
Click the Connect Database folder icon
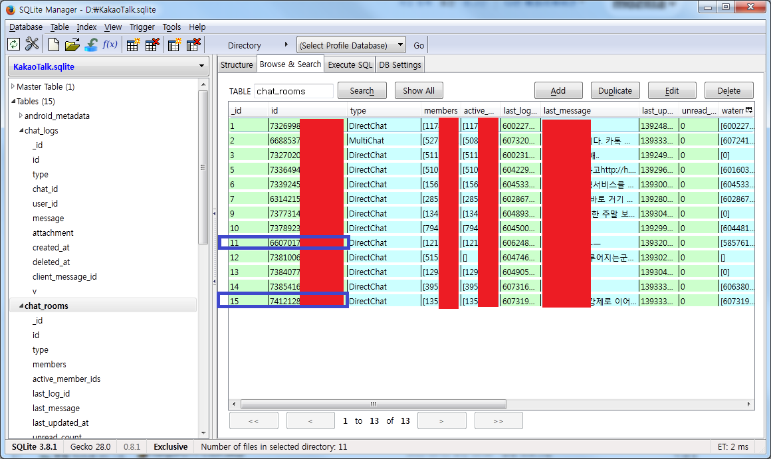pyautogui.click(x=72, y=45)
